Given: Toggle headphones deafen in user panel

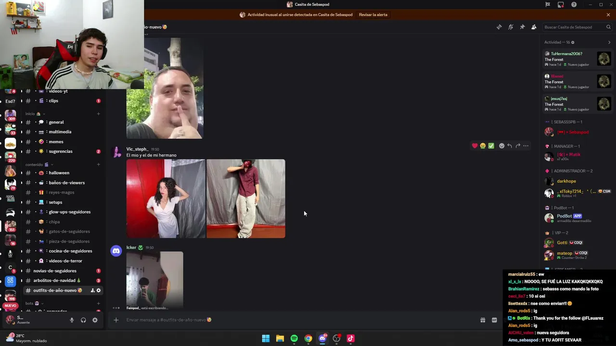Looking at the screenshot, I should coord(83,320).
